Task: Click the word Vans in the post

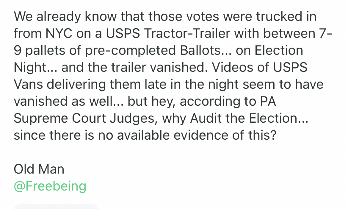Action: click(28, 85)
